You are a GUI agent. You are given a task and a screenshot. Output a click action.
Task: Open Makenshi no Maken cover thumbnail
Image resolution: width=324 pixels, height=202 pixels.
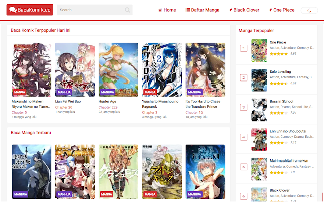click(31, 69)
